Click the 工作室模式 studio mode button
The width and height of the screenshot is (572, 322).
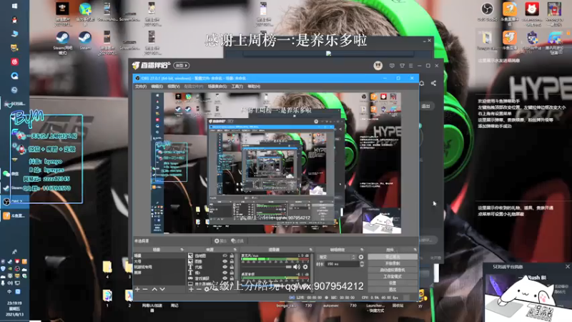392,276
